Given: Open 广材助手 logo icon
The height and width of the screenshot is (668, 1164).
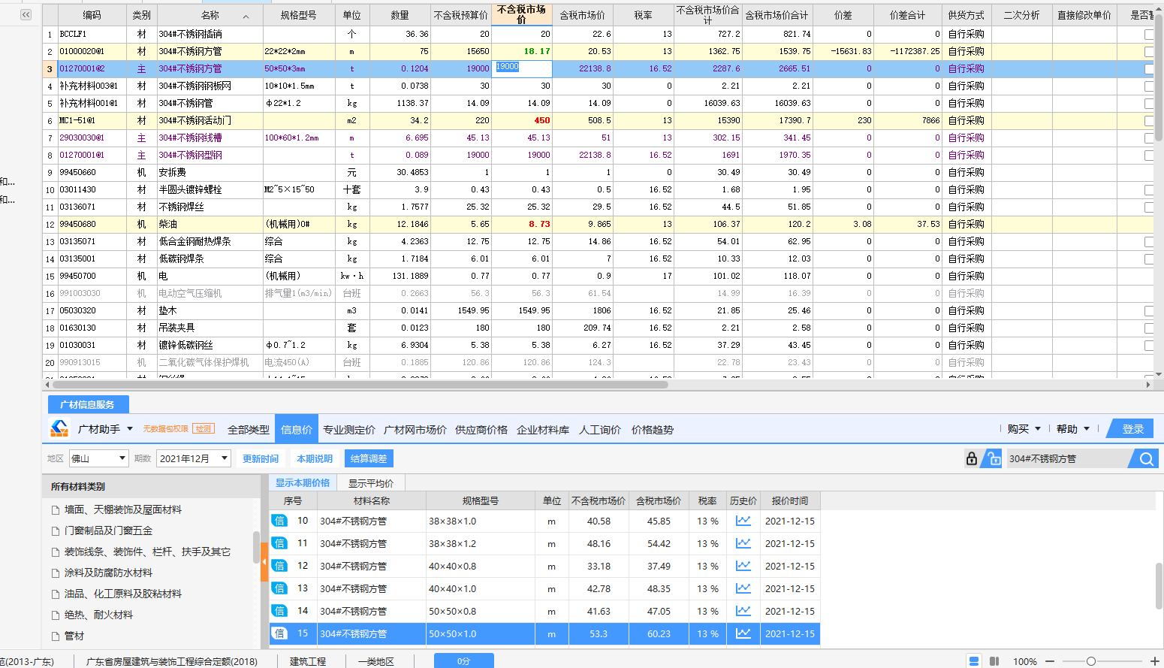Looking at the screenshot, I should coord(59,429).
